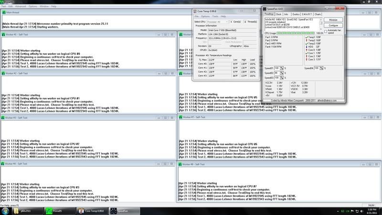Open Prime95 Options menu
The image size is (382, 215).
point(33,6)
